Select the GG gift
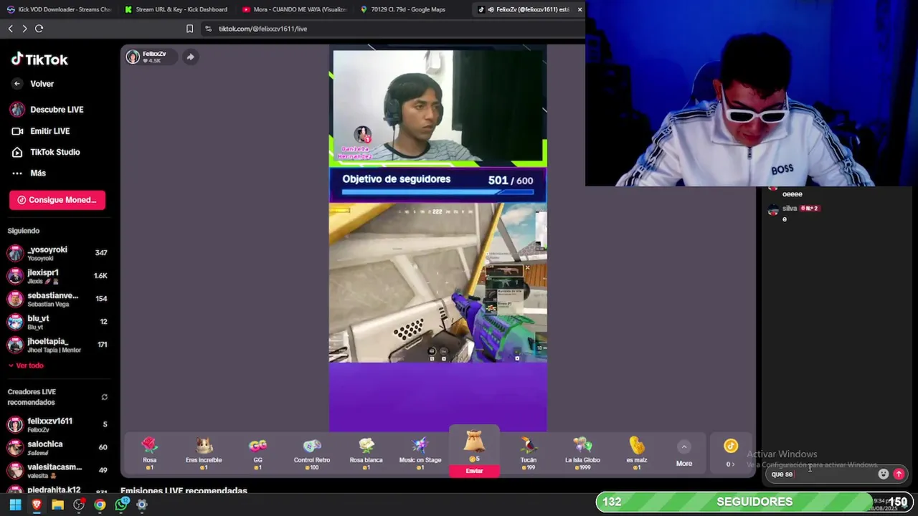Image resolution: width=918 pixels, height=516 pixels. [257, 454]
